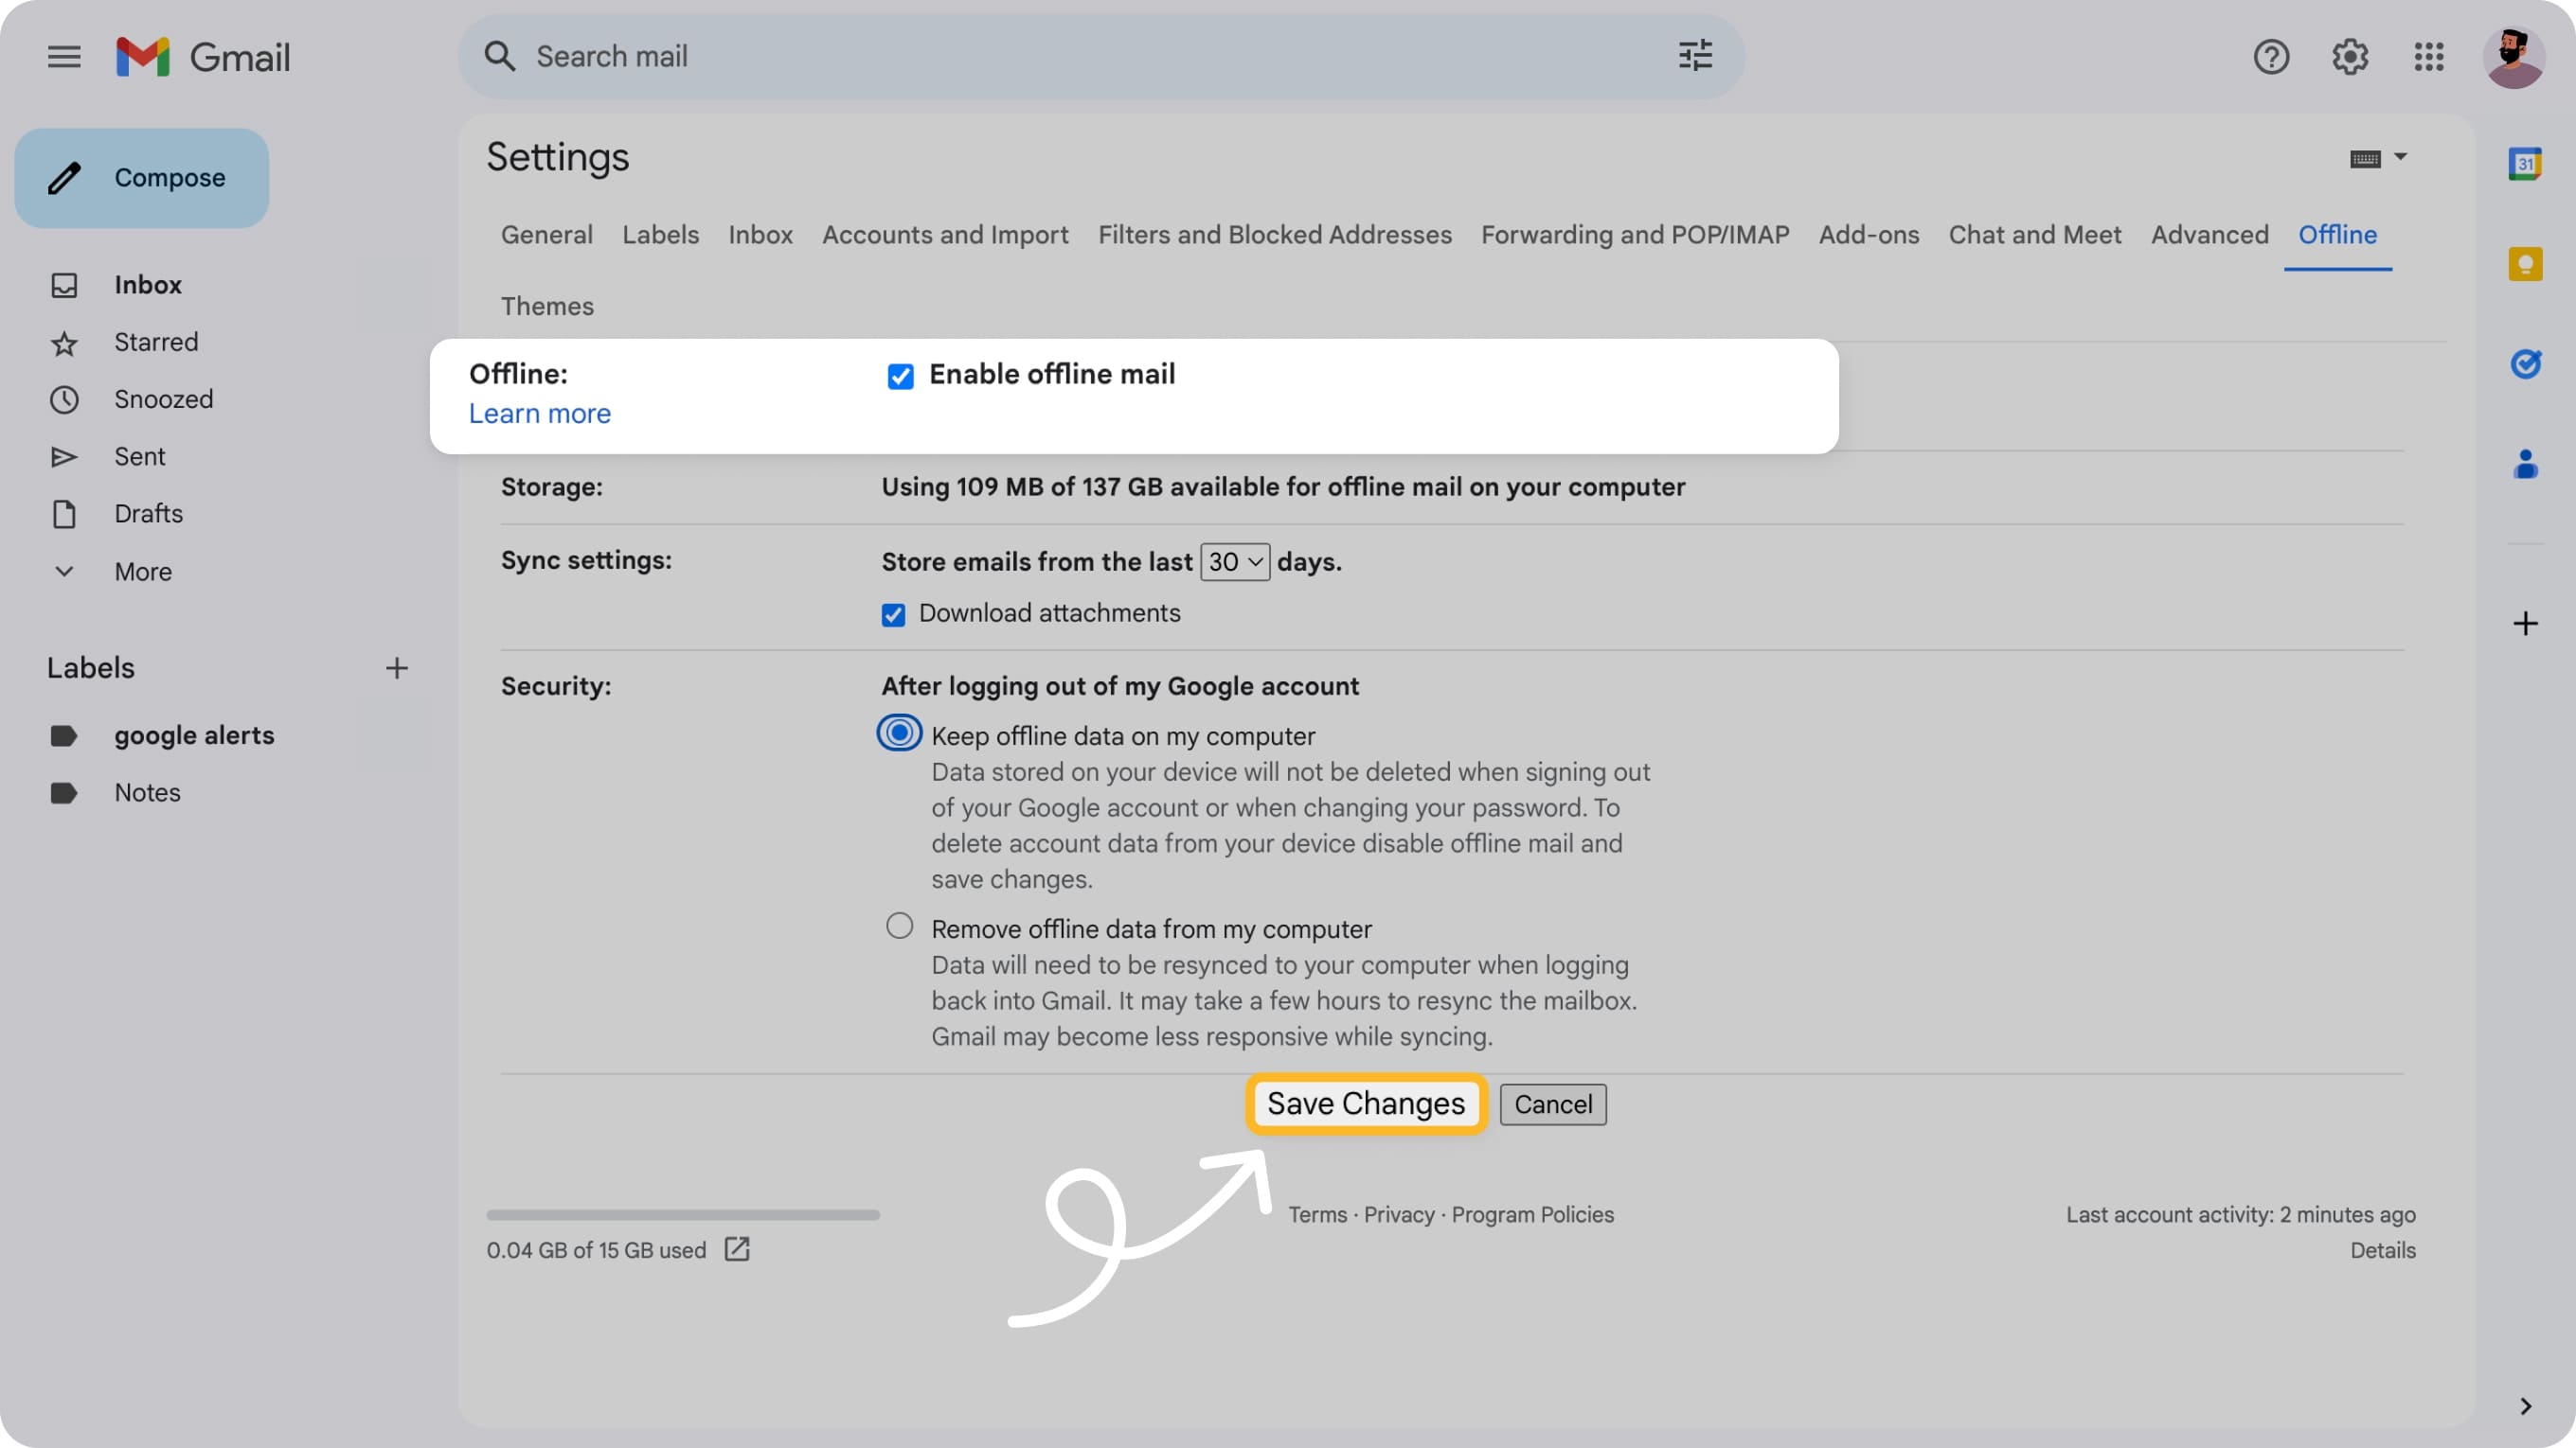Click the Save Changes button
The image size is (2576, 1448).
1365,1104
